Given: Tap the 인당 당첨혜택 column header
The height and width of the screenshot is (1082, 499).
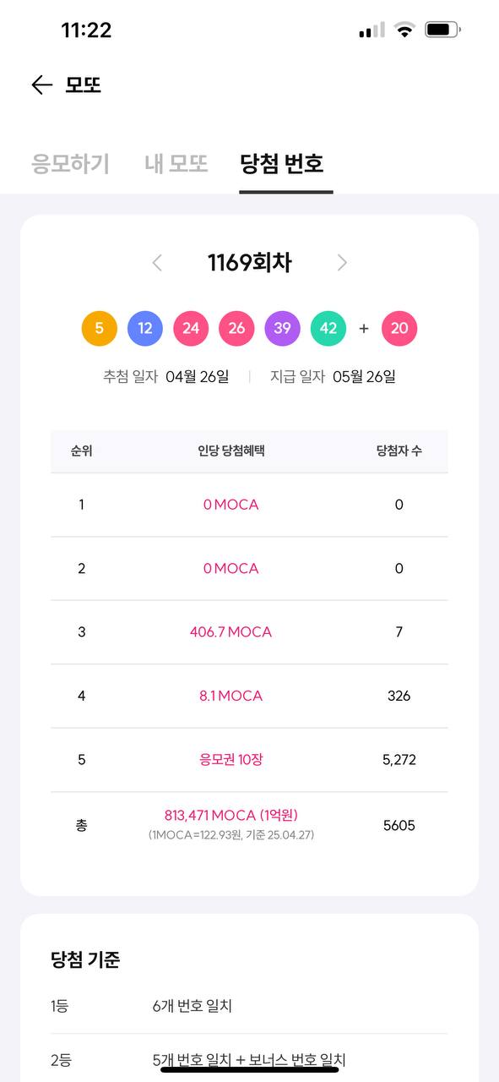Looking at the screenshot, I should point(231,451).
